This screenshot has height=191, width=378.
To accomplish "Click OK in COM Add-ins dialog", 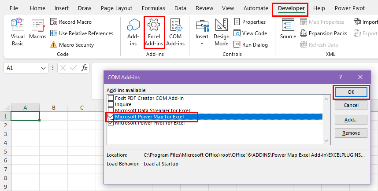I will (351, 92).
